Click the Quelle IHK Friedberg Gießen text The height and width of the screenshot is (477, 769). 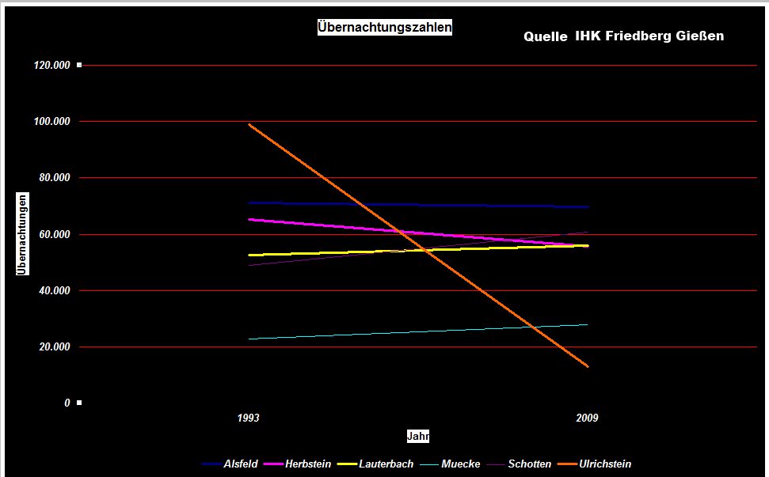(623, 36)
